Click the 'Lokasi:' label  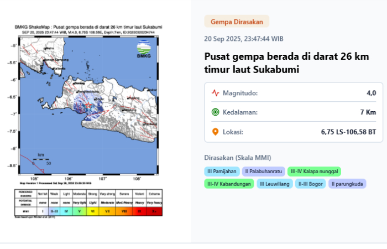point(233,132)
